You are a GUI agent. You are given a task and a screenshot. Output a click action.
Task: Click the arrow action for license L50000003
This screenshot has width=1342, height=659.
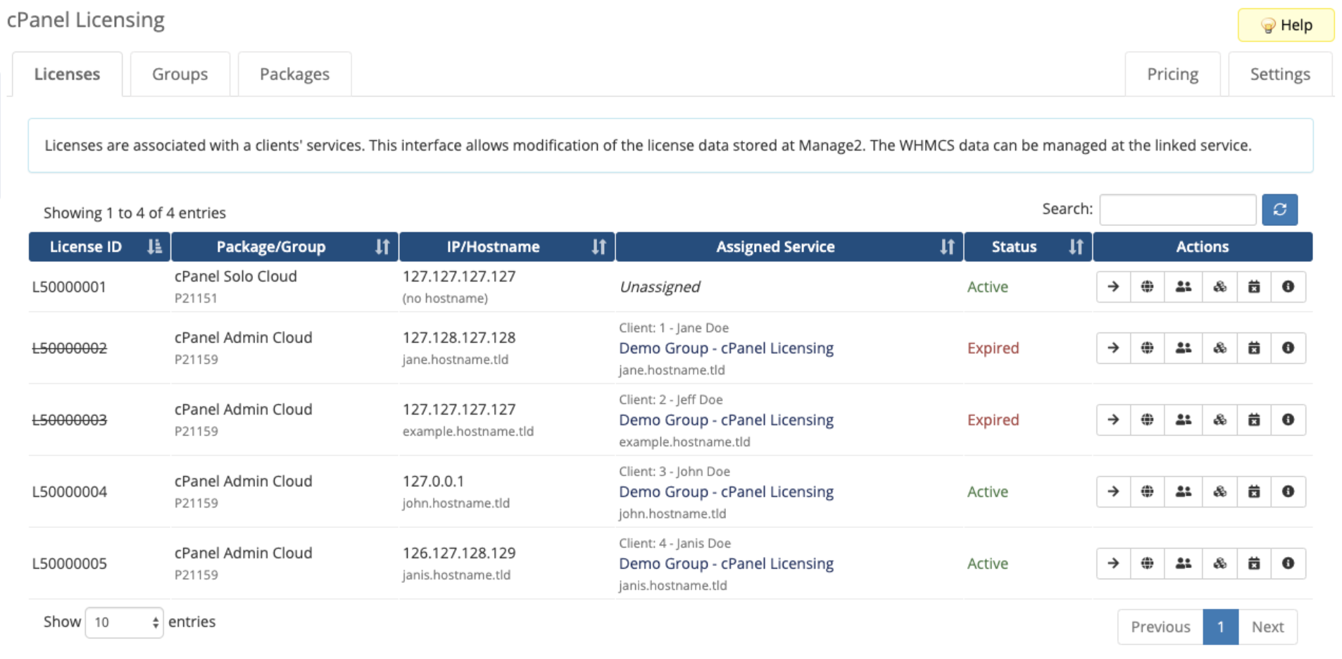click(x=1113, y=420)
